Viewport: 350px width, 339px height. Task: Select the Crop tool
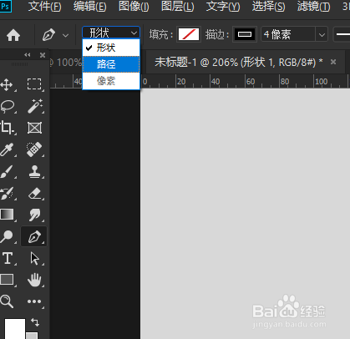click(x=7, y=128)
